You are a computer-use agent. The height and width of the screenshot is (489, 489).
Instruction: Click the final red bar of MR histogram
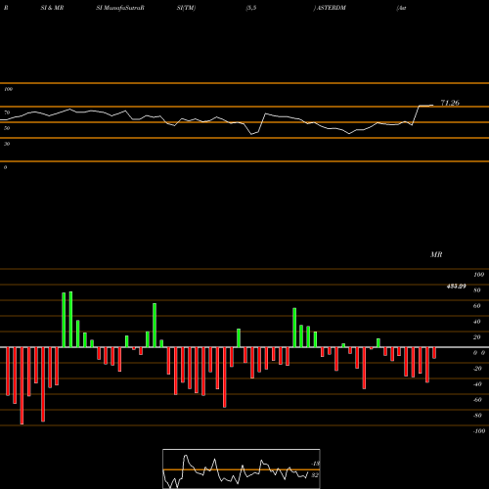pos(434,353)
